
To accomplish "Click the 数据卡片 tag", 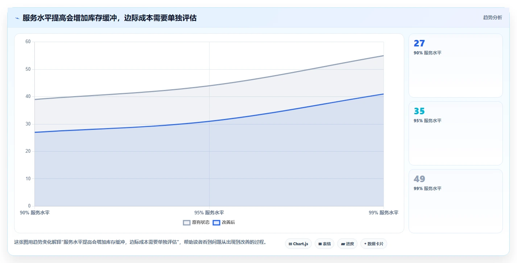I will (x=374, y=244).
